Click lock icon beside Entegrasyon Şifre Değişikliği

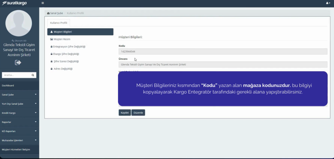tap(51, 47)
